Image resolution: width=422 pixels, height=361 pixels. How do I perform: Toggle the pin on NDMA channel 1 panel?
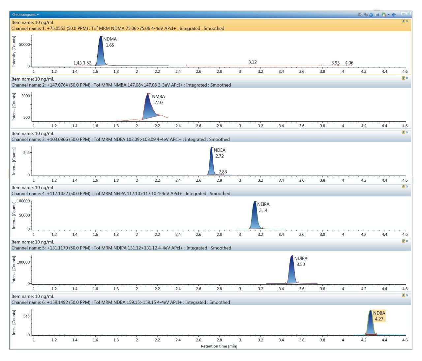[403, 21]
